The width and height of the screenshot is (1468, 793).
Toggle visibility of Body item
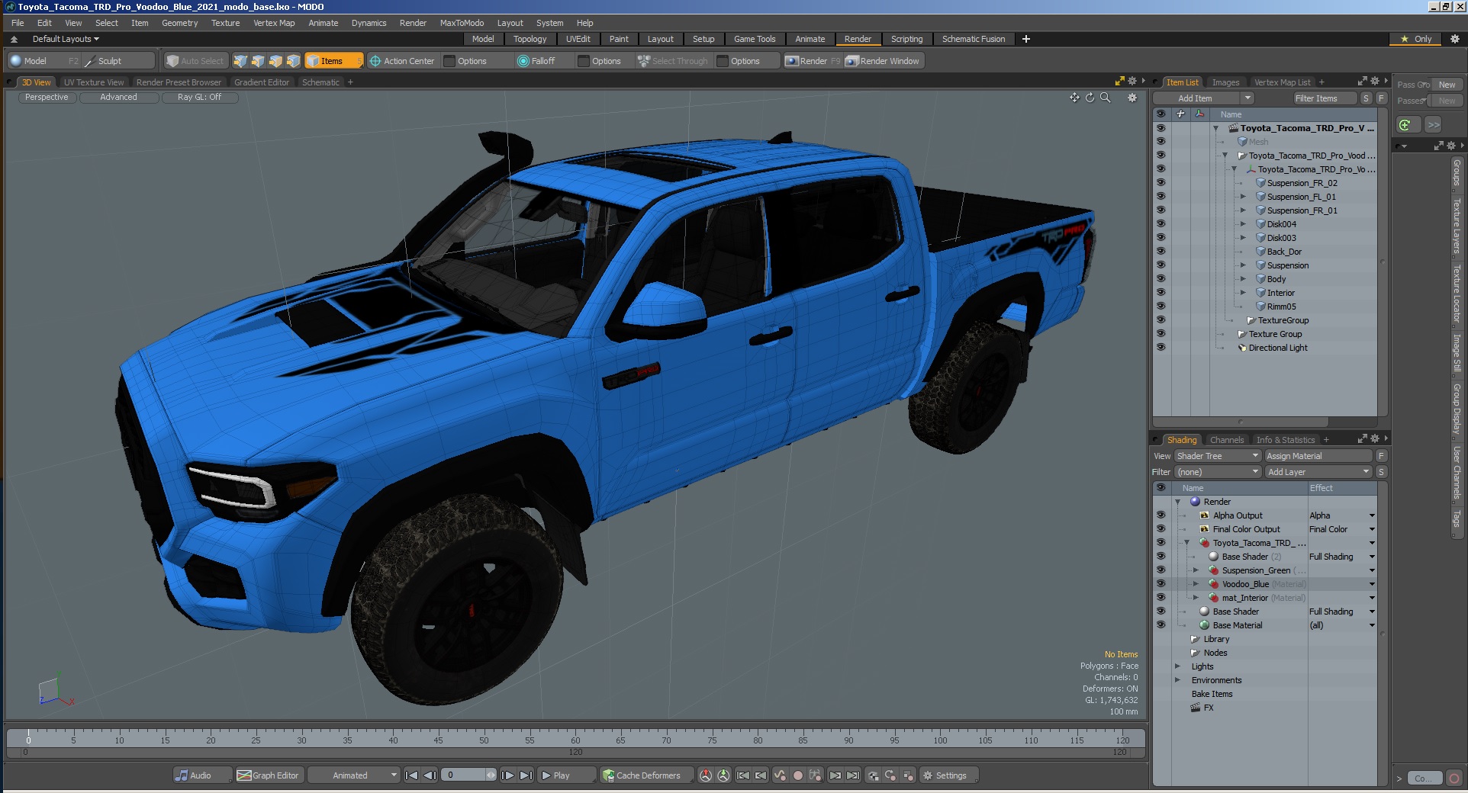1161,279
